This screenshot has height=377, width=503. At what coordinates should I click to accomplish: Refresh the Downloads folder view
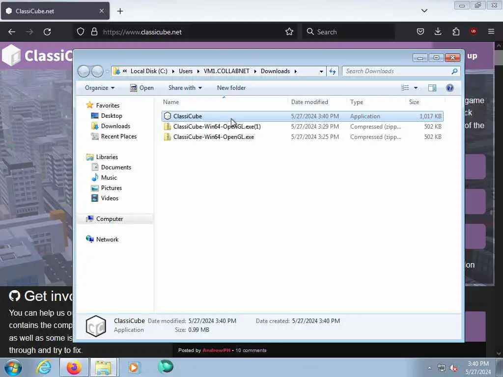[x=333, y=71]
